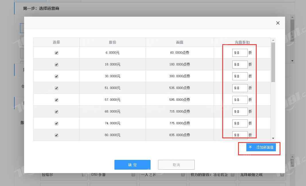
Task: Click the 6.0000元 price cell
Action: click(113, 53)
